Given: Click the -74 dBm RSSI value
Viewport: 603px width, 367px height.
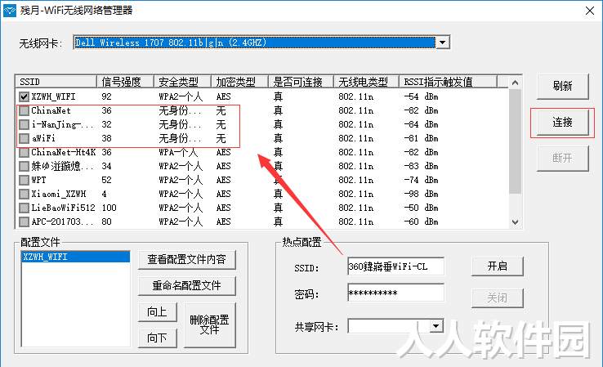Looking at the screenshot, I should pyautogui.click(x=421, y=180).
